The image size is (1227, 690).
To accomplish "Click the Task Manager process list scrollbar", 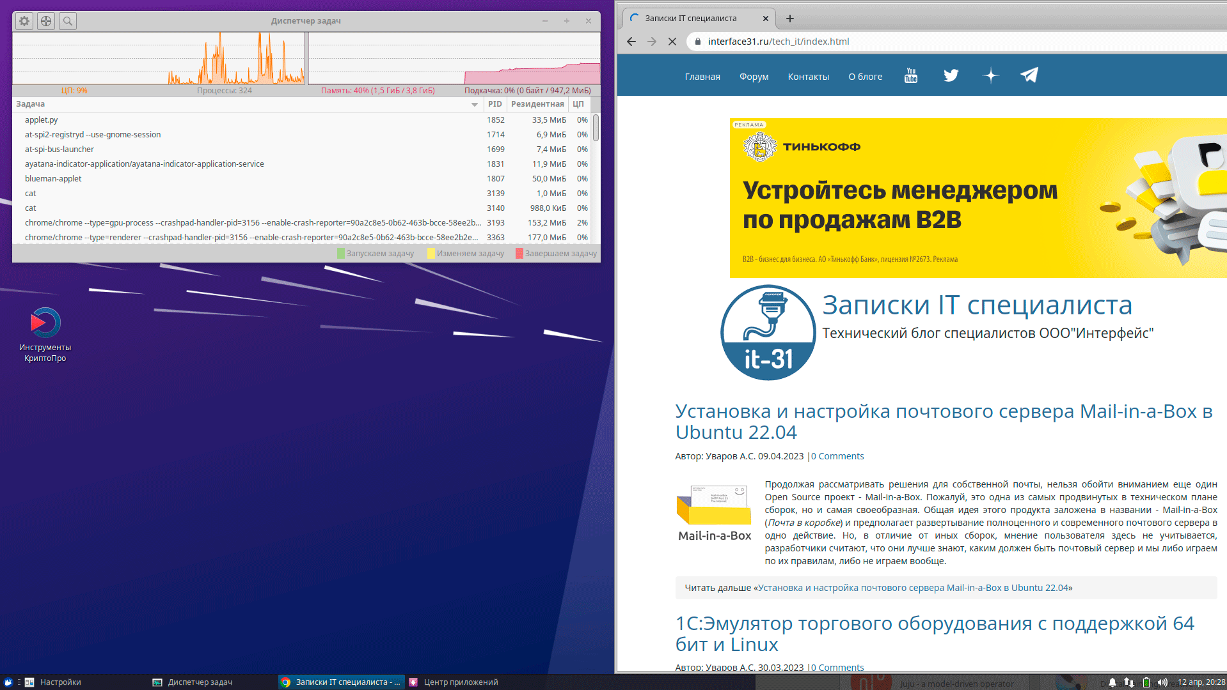I will tap(596, 128).
